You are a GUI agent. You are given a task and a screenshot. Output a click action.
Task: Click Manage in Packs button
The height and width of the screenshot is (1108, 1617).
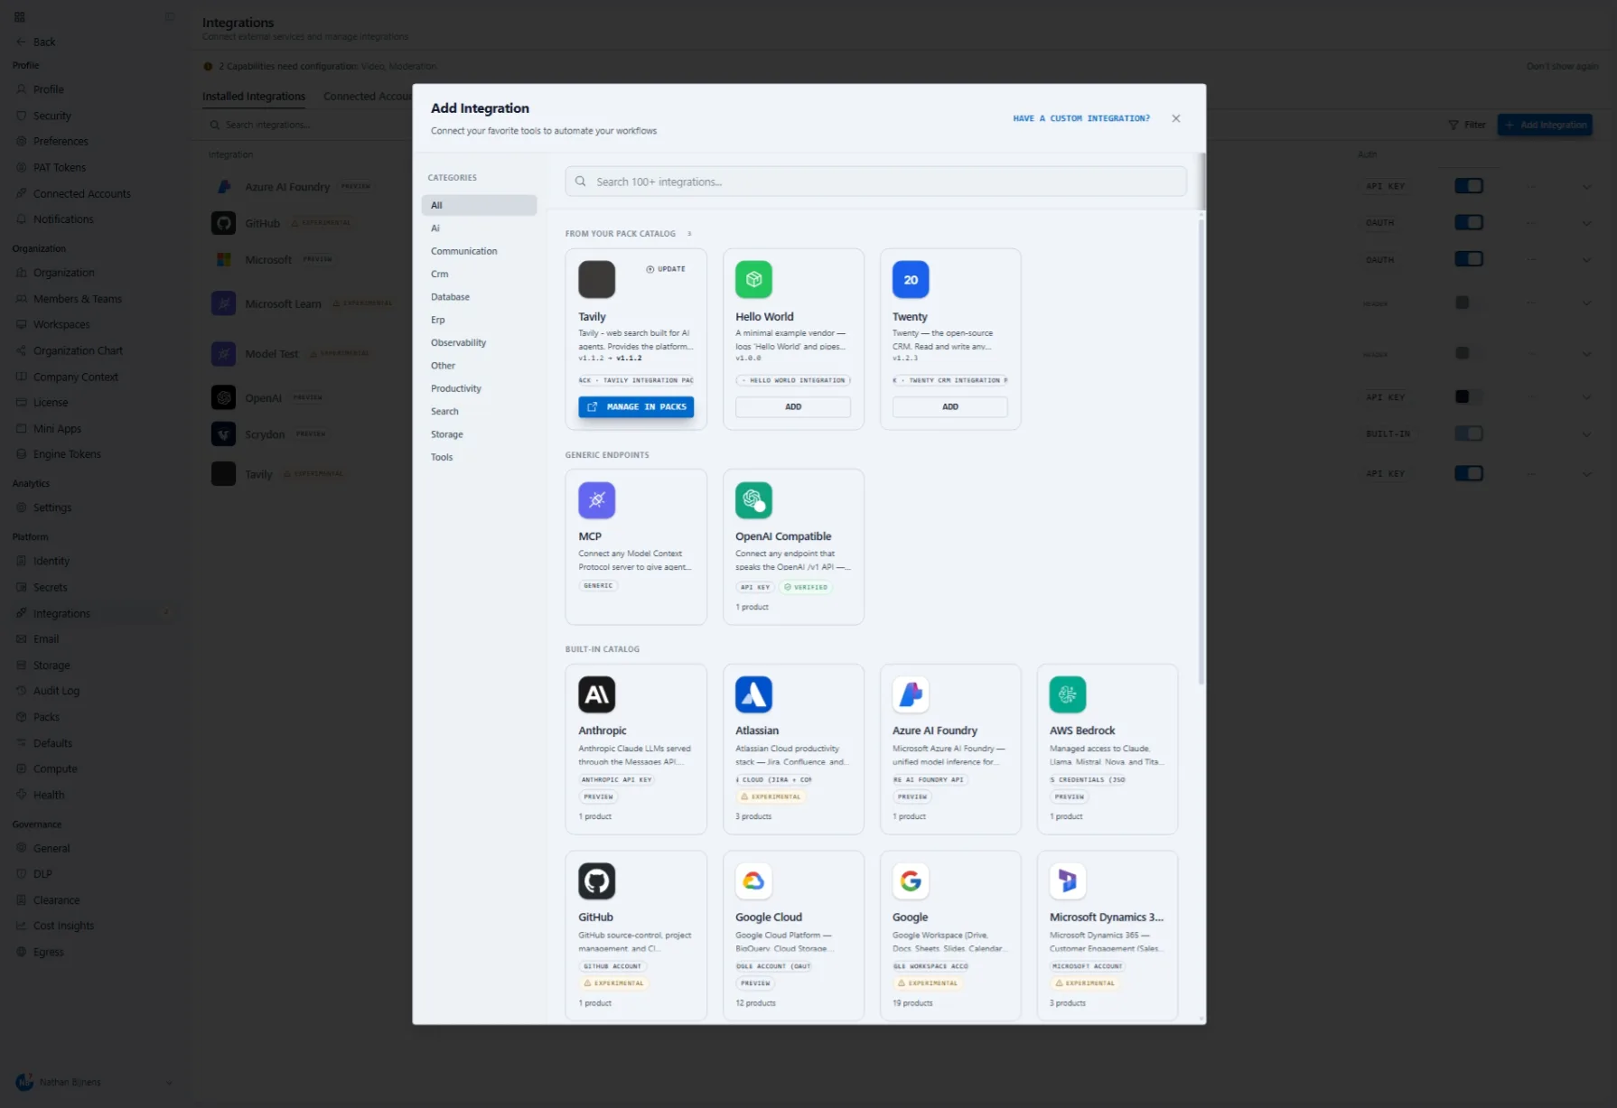pyautogui.click(x=636, y=407)
